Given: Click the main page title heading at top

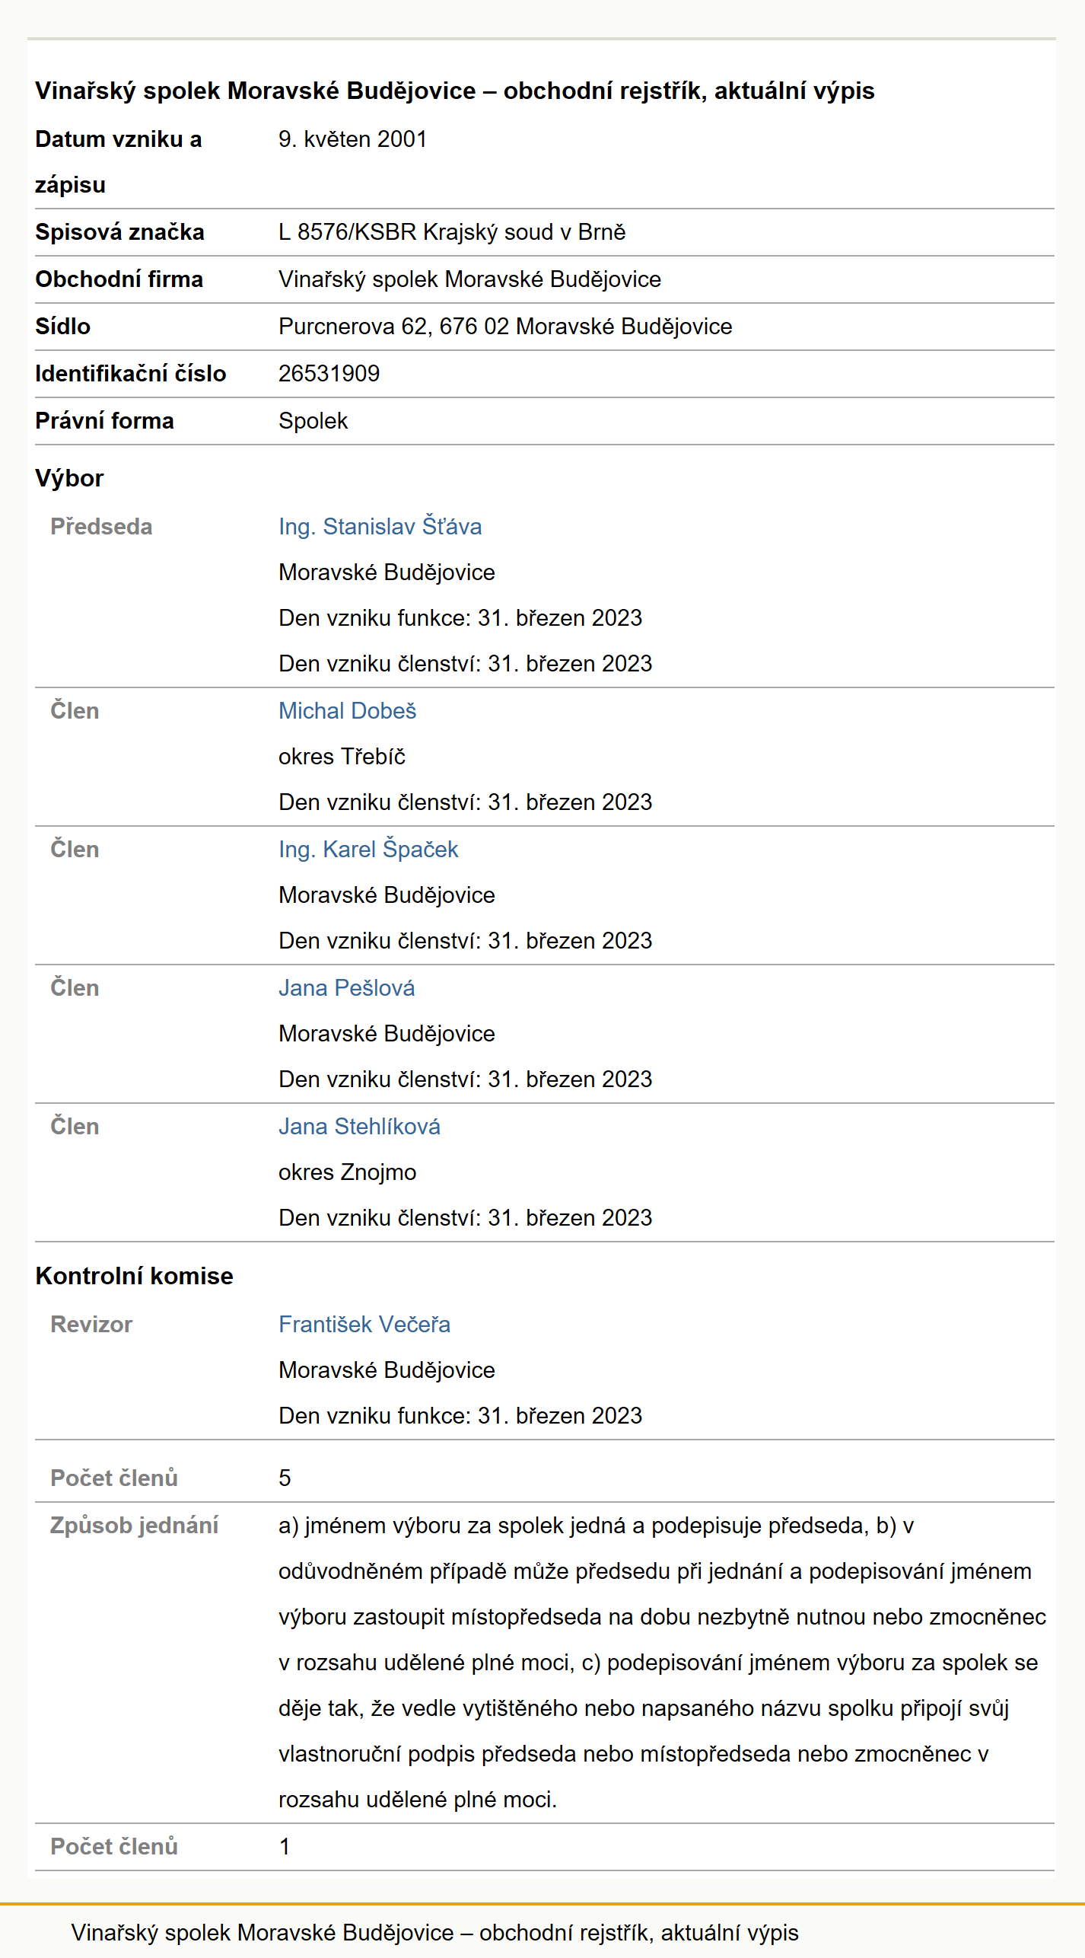Looking at the screenshot, I should click(455, 91).
